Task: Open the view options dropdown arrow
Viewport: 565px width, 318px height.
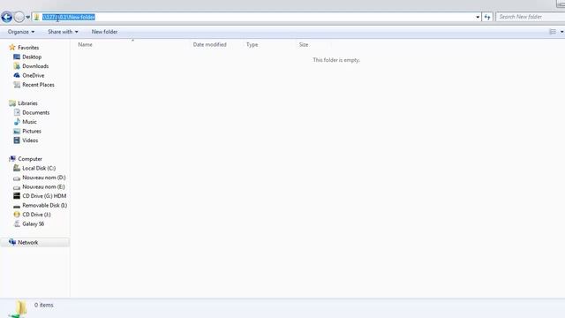Action: [561, 32]
